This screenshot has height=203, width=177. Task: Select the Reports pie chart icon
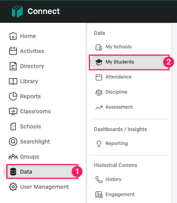[x=13, y=96]
